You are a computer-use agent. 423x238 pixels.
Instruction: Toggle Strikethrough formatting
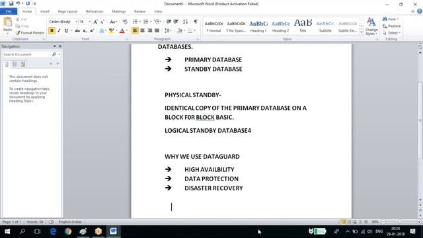click(x=77, y=30)
